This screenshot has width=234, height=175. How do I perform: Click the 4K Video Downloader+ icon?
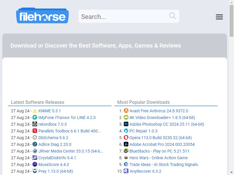point(126,118)
